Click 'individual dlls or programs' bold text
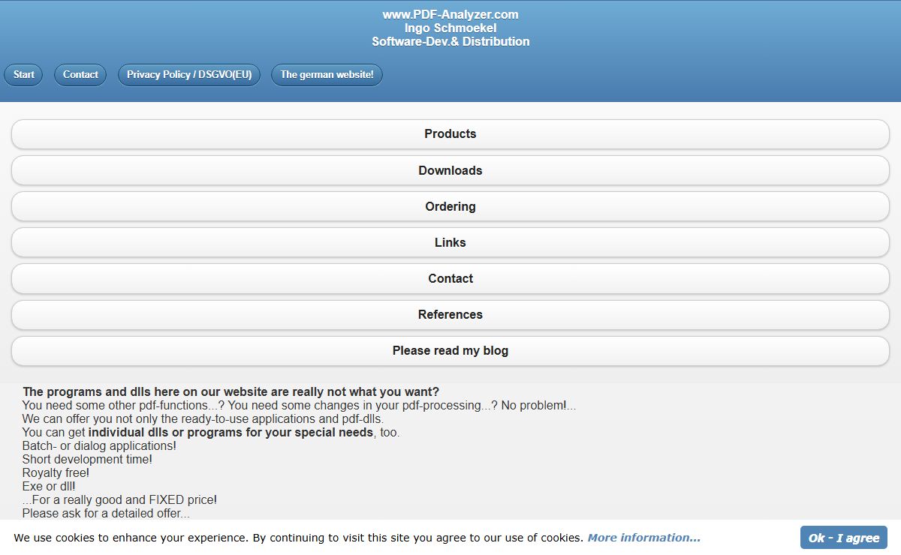 [x=231, y=433]
